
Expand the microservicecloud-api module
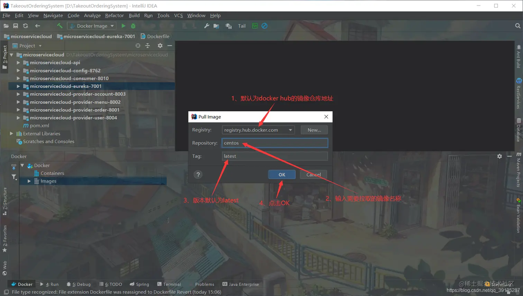click(18, 63)
